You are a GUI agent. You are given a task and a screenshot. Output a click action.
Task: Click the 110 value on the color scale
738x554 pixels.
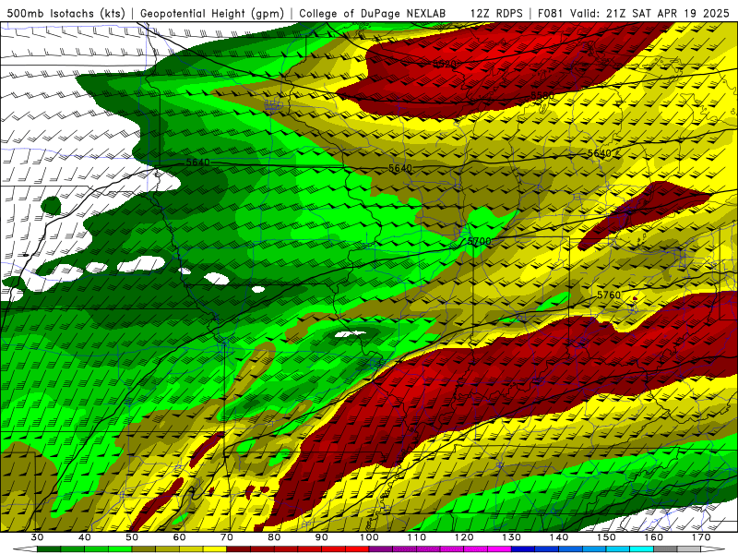pyautogui.click(x=417, y=537)
